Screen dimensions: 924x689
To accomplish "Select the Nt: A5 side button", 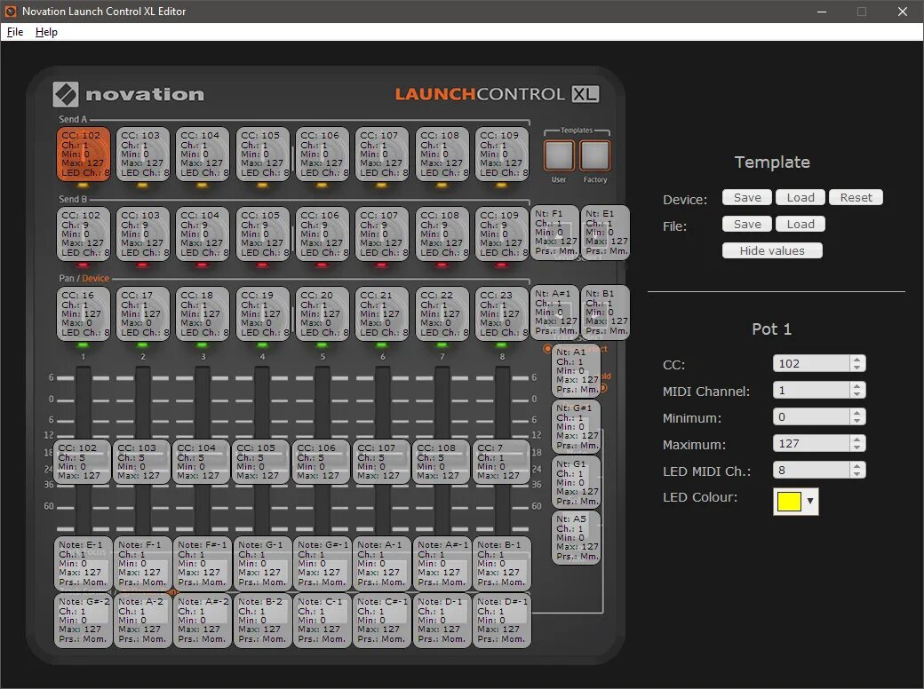I will point(577,538).
